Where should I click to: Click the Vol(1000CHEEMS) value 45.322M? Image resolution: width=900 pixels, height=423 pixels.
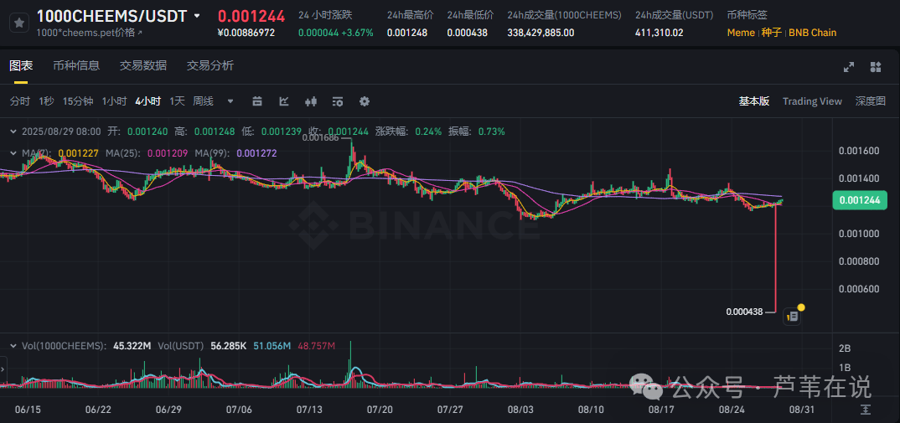132,345
